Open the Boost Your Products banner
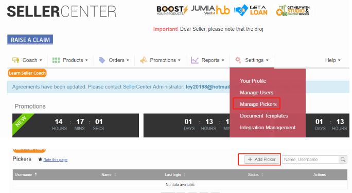Screen dimensions: 352x193 click(x=172, y=10)
